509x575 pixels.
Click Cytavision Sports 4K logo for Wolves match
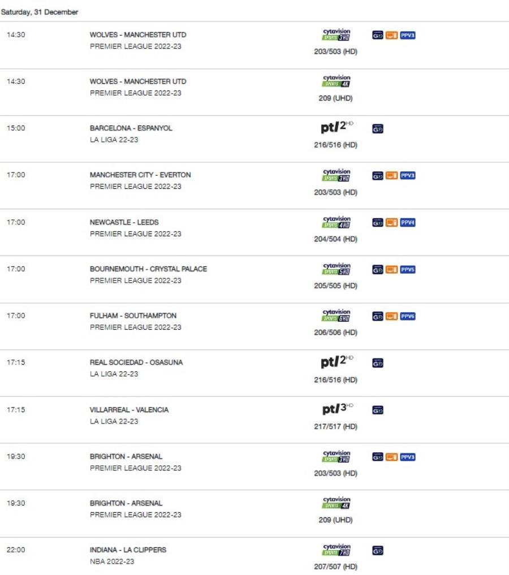336,81
